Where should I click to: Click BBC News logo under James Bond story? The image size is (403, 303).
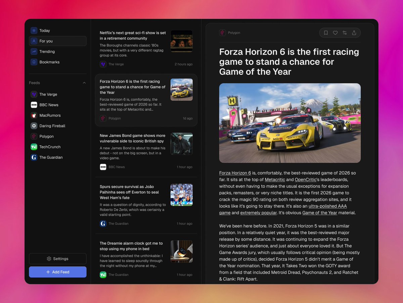coord(103,167)
